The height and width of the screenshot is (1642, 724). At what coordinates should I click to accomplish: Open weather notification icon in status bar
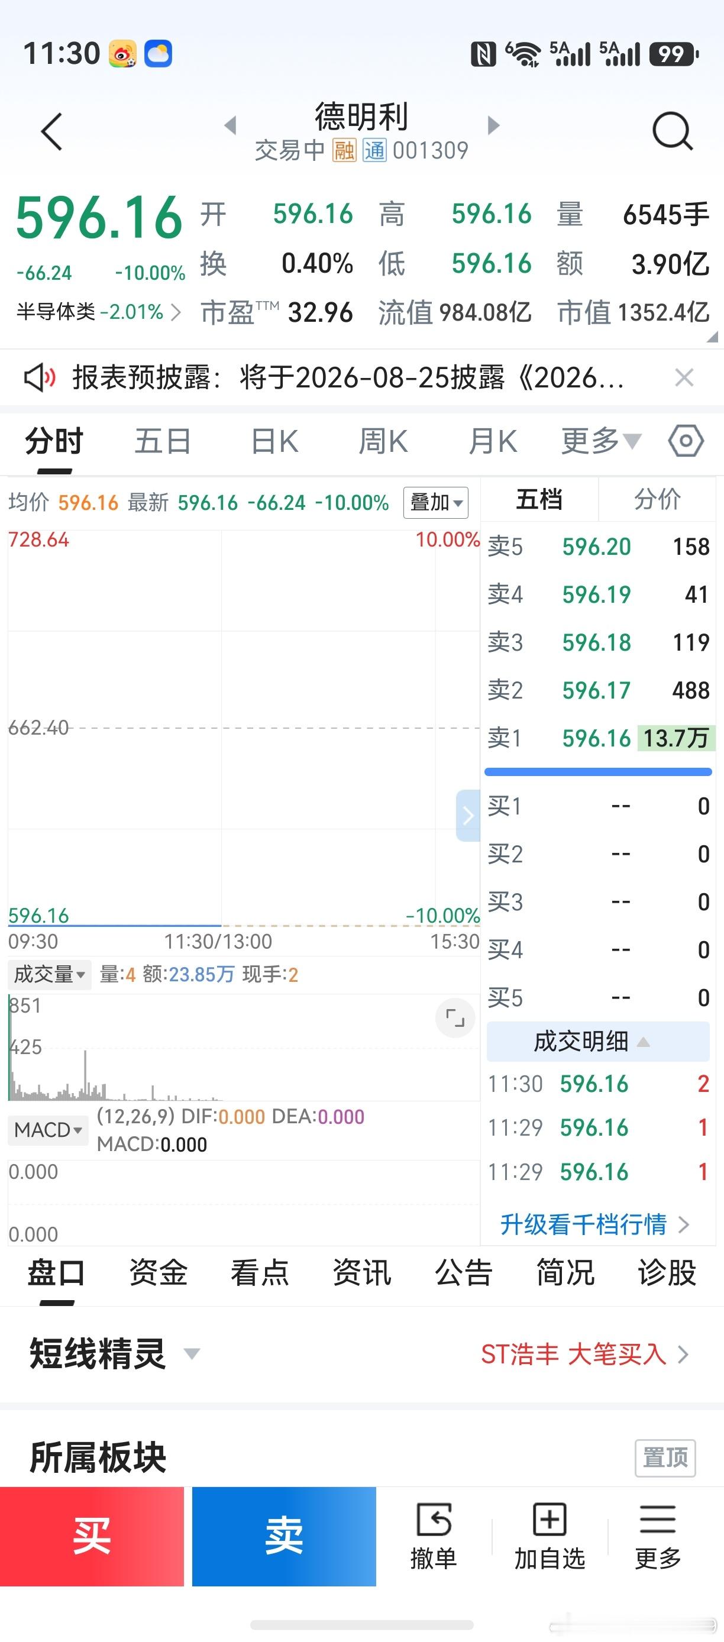158,54
